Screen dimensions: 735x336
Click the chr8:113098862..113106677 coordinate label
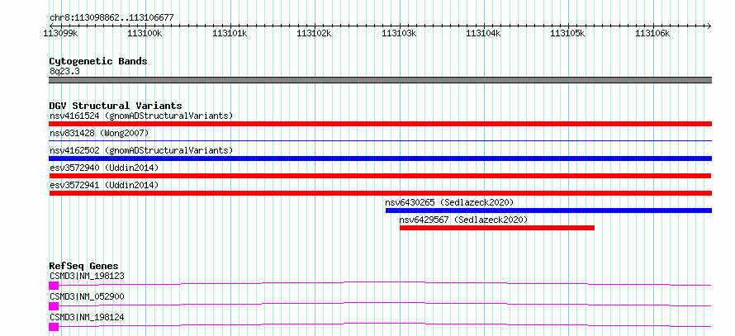tap(111, 18)
